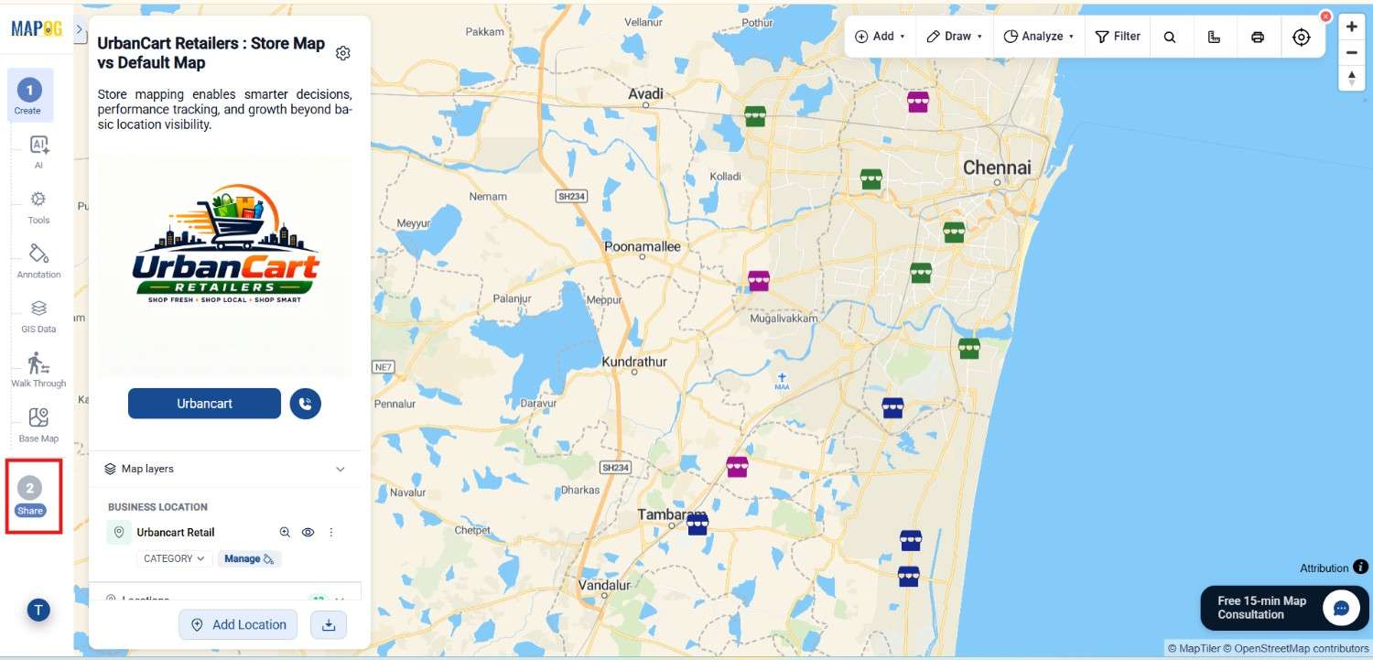Toggle Urbancart Retail layer visibility eye
The image size is (1373, 660).
308,532
